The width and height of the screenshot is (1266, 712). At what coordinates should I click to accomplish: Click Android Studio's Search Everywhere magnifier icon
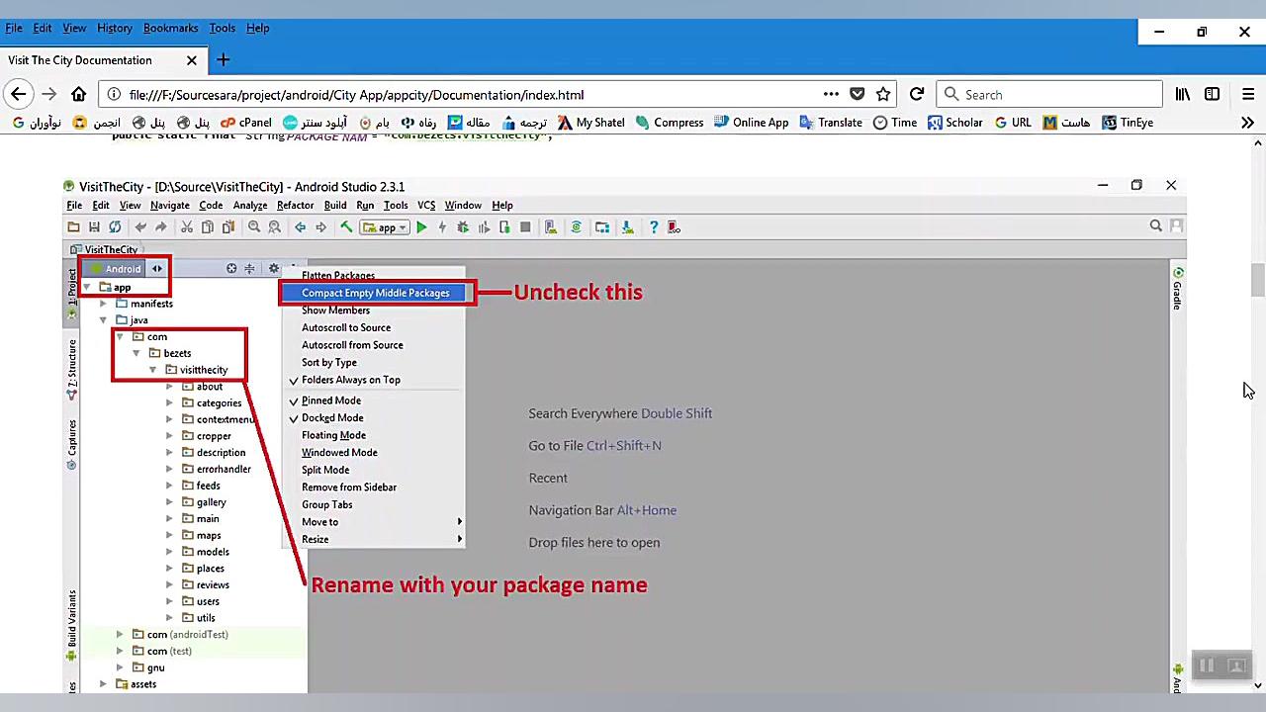(x=1155, y=226)
